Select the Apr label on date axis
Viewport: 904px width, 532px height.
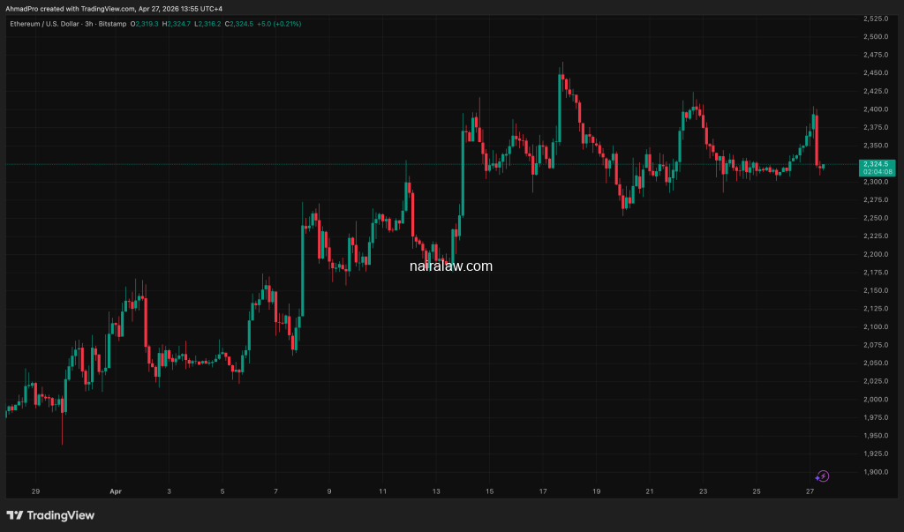pyautogui.click(x=115, y=490)
